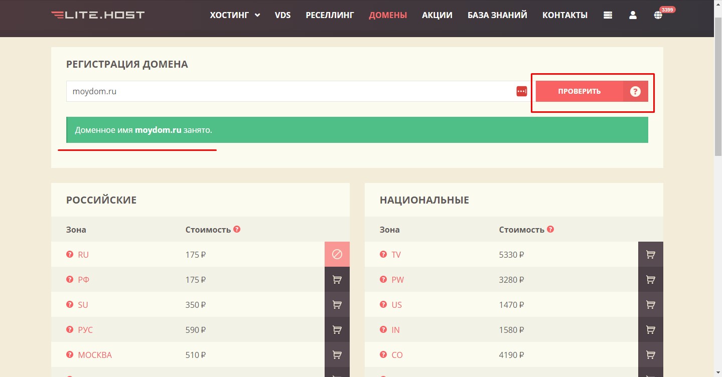The image size is (722, 377).
Task: Click info icon beside TV zone
Action: tap(383, 254)
